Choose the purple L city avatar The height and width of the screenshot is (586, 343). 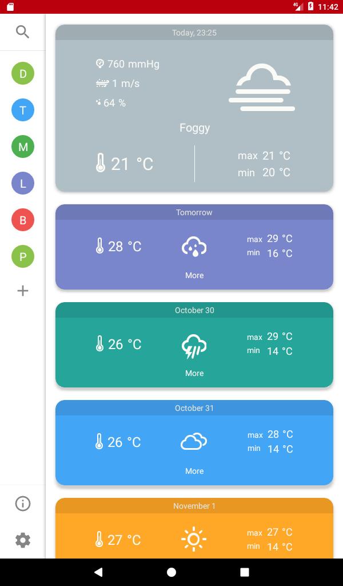[23, 183]
